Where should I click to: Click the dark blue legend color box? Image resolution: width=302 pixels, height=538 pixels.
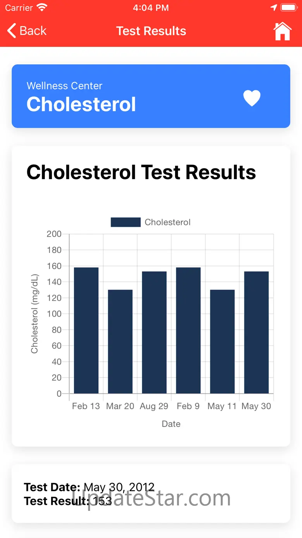(125, 222)
